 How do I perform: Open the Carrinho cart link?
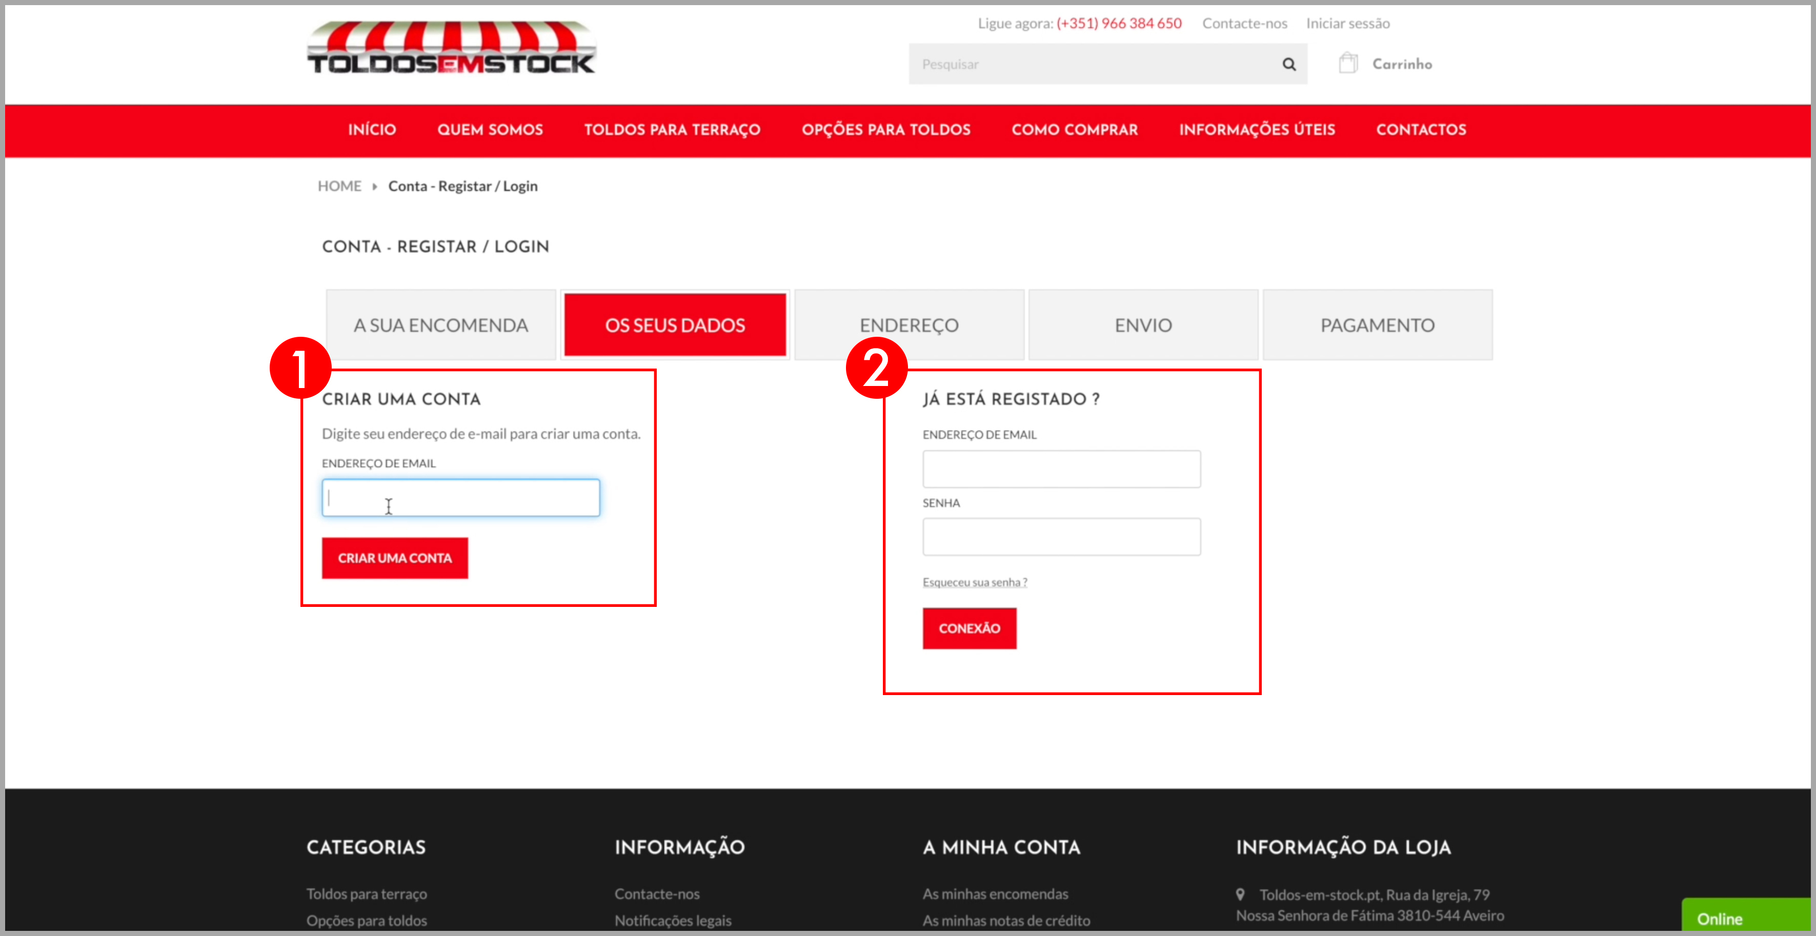click(x=1402, y=64)
